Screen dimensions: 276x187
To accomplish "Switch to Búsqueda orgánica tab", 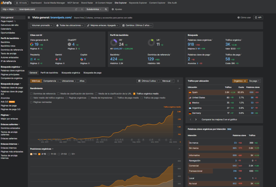I will [71, 73].
